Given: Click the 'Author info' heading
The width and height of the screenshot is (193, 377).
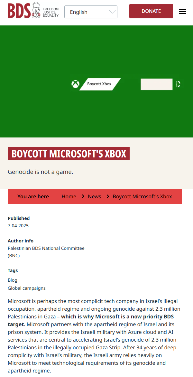Looking at the screenshot, I should [21, 241].
